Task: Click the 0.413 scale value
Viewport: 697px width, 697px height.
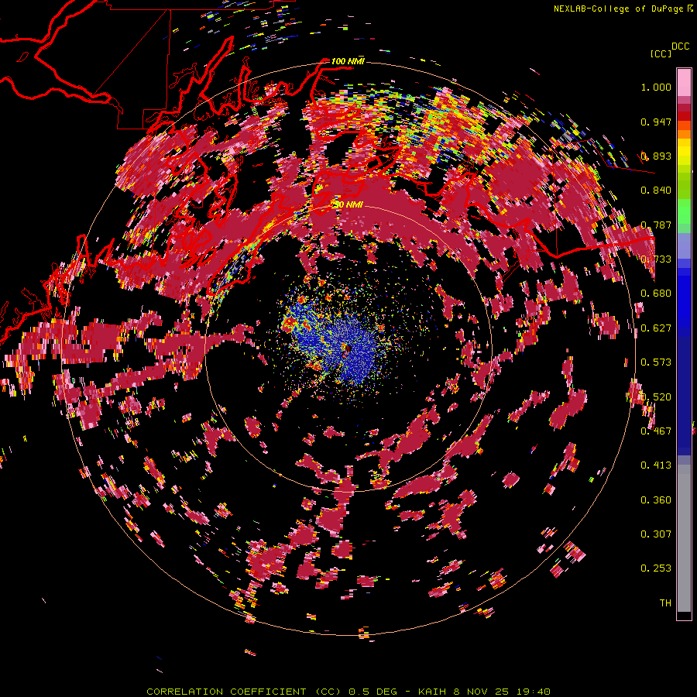Action: pyautogui.click(x=656, y=465)
